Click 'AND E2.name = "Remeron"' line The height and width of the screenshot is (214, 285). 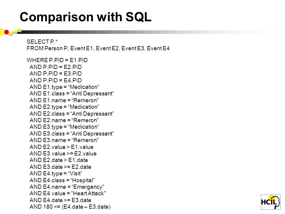point(64,120)
